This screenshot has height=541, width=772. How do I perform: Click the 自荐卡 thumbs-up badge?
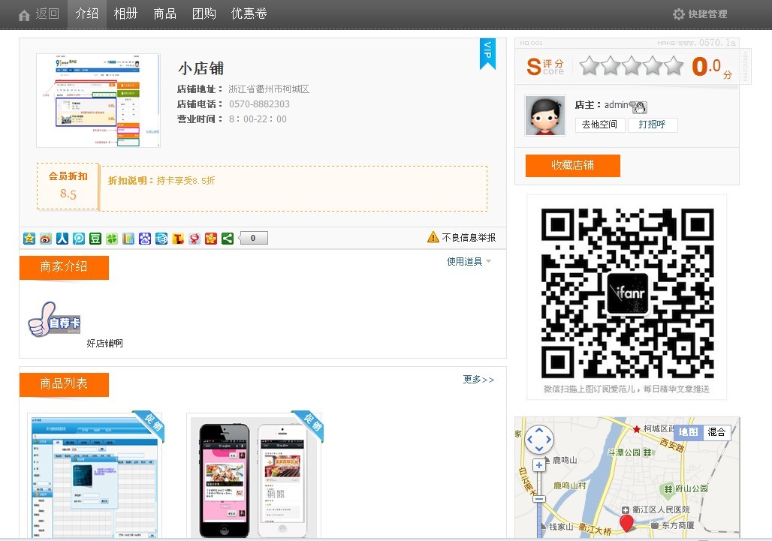(54, 319)
